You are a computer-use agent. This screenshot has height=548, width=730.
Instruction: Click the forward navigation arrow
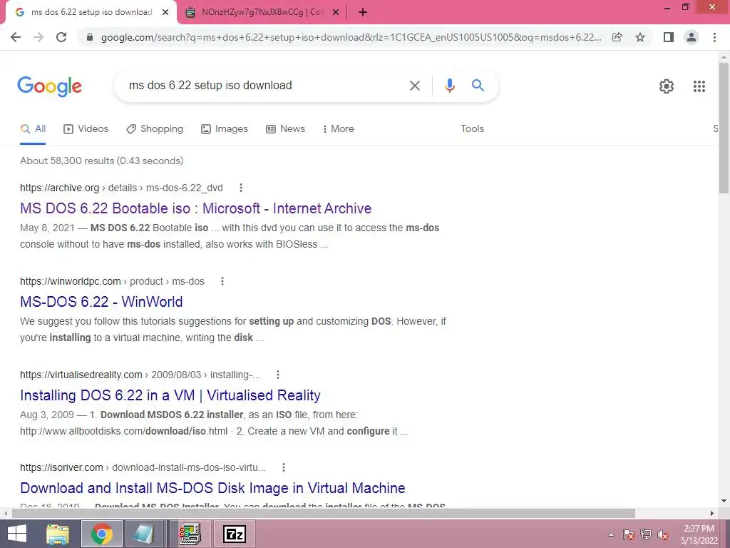[x=38, y=37]
